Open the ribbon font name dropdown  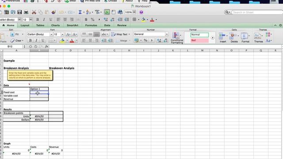51,34
